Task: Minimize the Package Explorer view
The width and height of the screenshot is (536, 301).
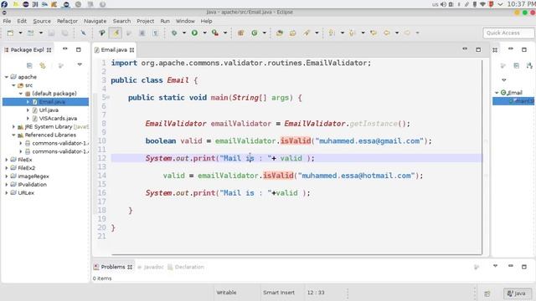Action: [65, 49]
